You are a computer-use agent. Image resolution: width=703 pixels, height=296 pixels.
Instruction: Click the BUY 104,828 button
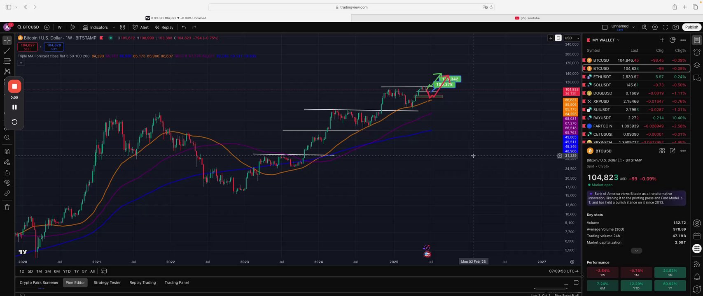point(54,47)
